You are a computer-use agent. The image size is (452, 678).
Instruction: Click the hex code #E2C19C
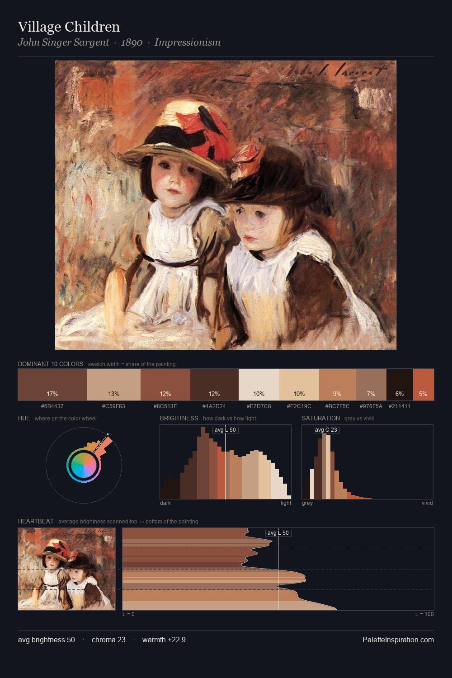299,406
